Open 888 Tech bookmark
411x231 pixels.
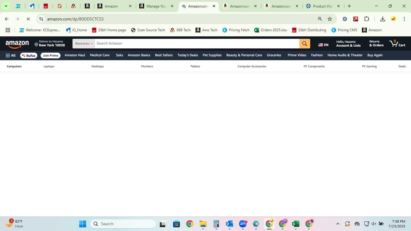coord(180,30)
